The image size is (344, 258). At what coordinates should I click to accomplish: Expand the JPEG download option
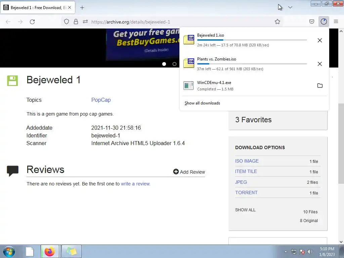[241, 182]
